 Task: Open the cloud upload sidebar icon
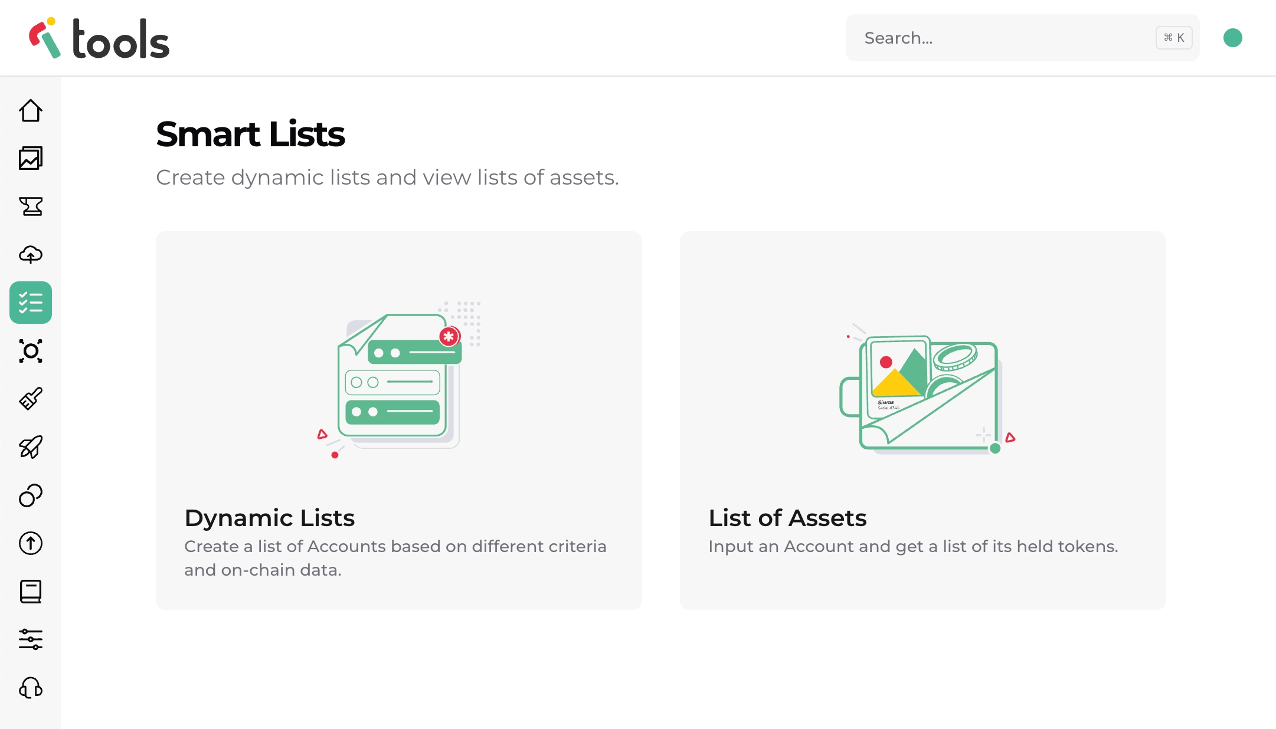point(31,254)
